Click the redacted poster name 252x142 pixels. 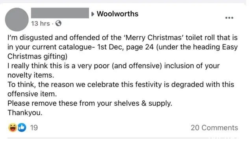coord(60,13)
